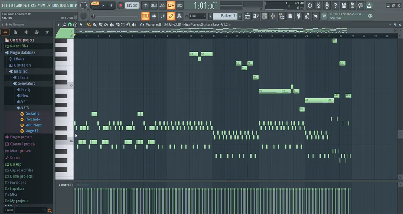Click the browser search field

[x=28, y=210]
